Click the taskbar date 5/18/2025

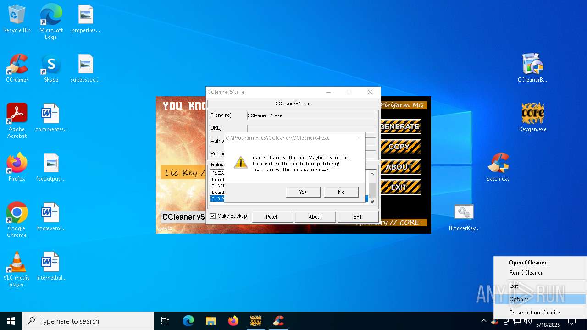[548, 324]
